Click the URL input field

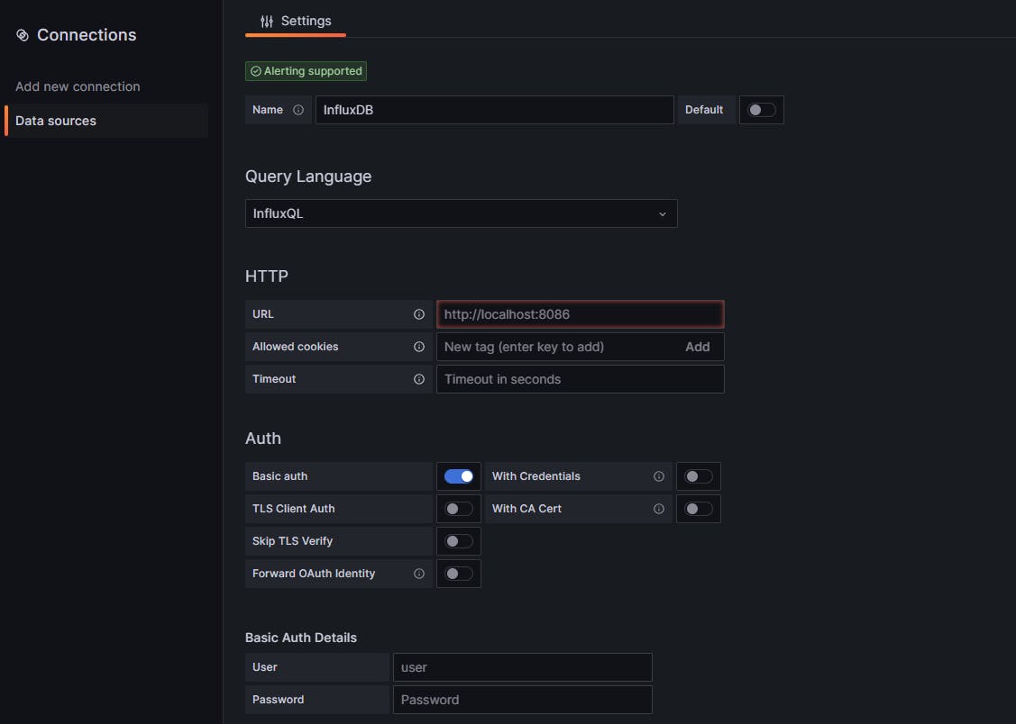point(580,314)
